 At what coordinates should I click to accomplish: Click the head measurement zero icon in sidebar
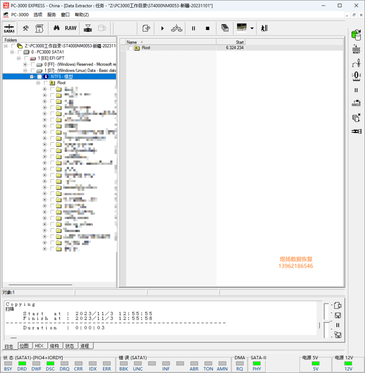pos(356,76)
